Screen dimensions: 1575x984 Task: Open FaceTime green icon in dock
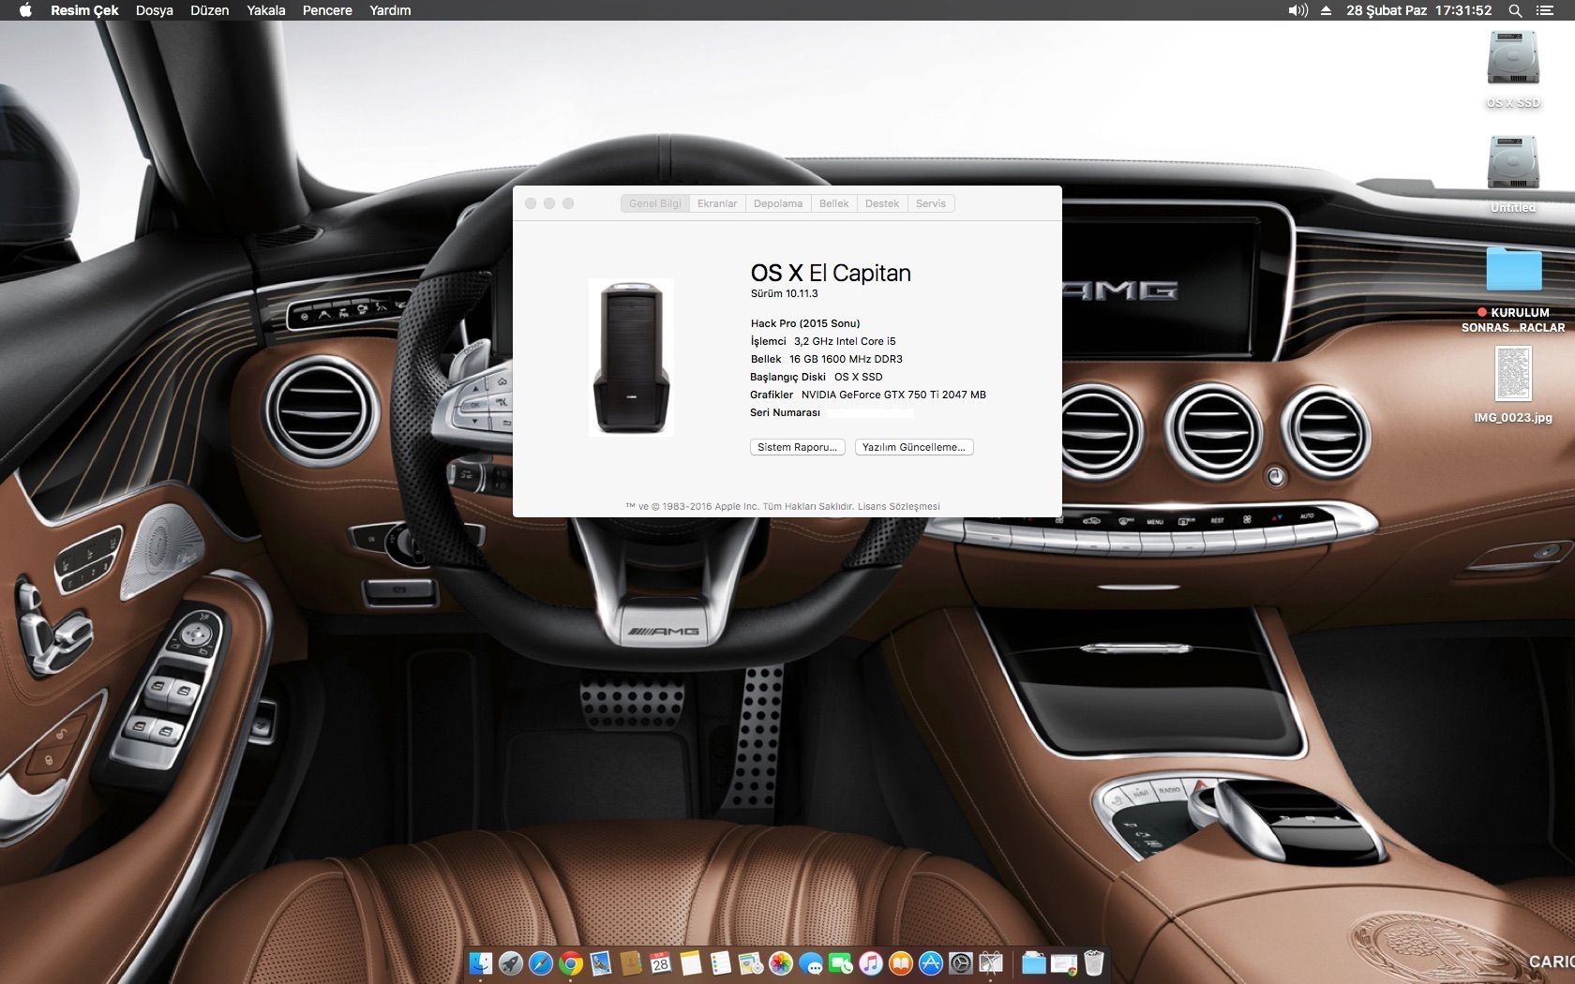(841, 962)
